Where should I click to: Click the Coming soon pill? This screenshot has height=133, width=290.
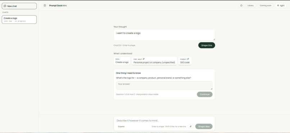pyautogui.click(x=266, y=5)
